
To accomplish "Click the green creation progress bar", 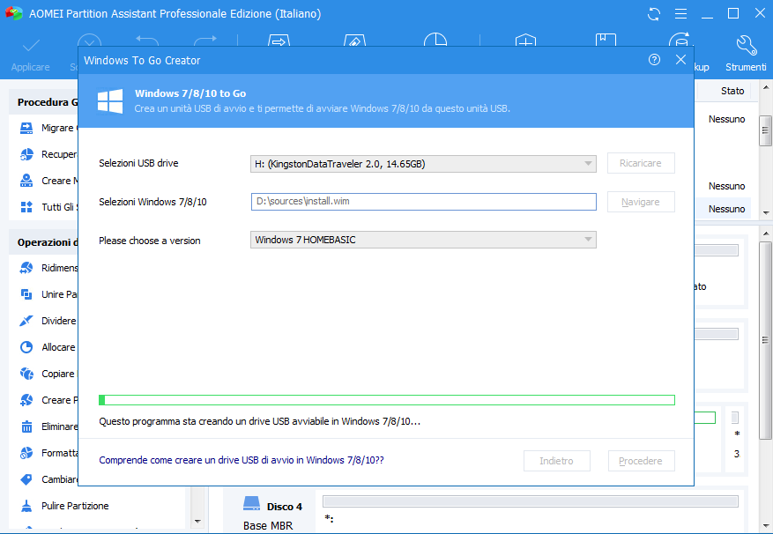I will pyautogui.click(x=386, y=400).
